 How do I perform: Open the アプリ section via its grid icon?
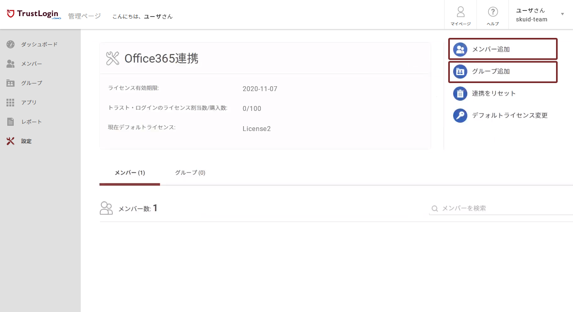(10, 102)
